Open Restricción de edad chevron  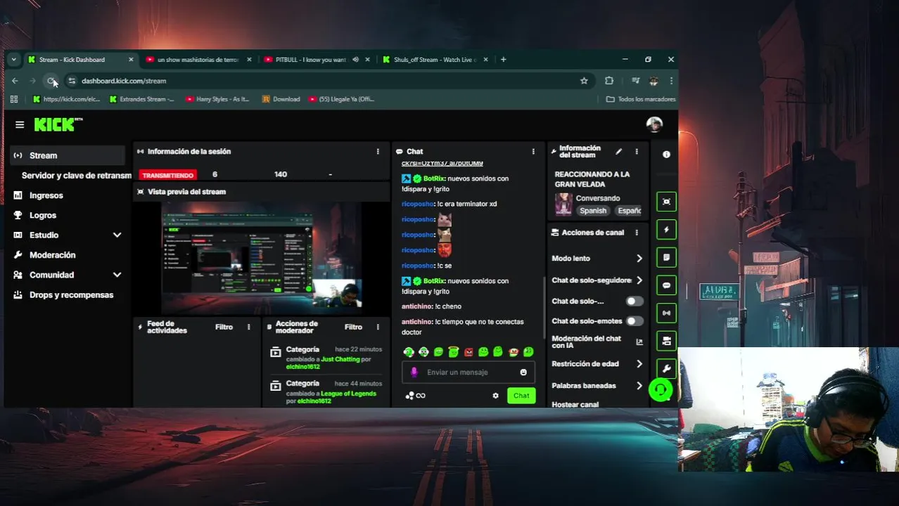[x=639, y=364]
